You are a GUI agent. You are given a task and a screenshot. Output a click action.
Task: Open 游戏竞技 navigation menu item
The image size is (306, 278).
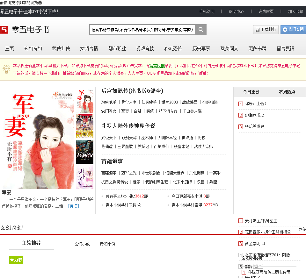click(145, 48)
